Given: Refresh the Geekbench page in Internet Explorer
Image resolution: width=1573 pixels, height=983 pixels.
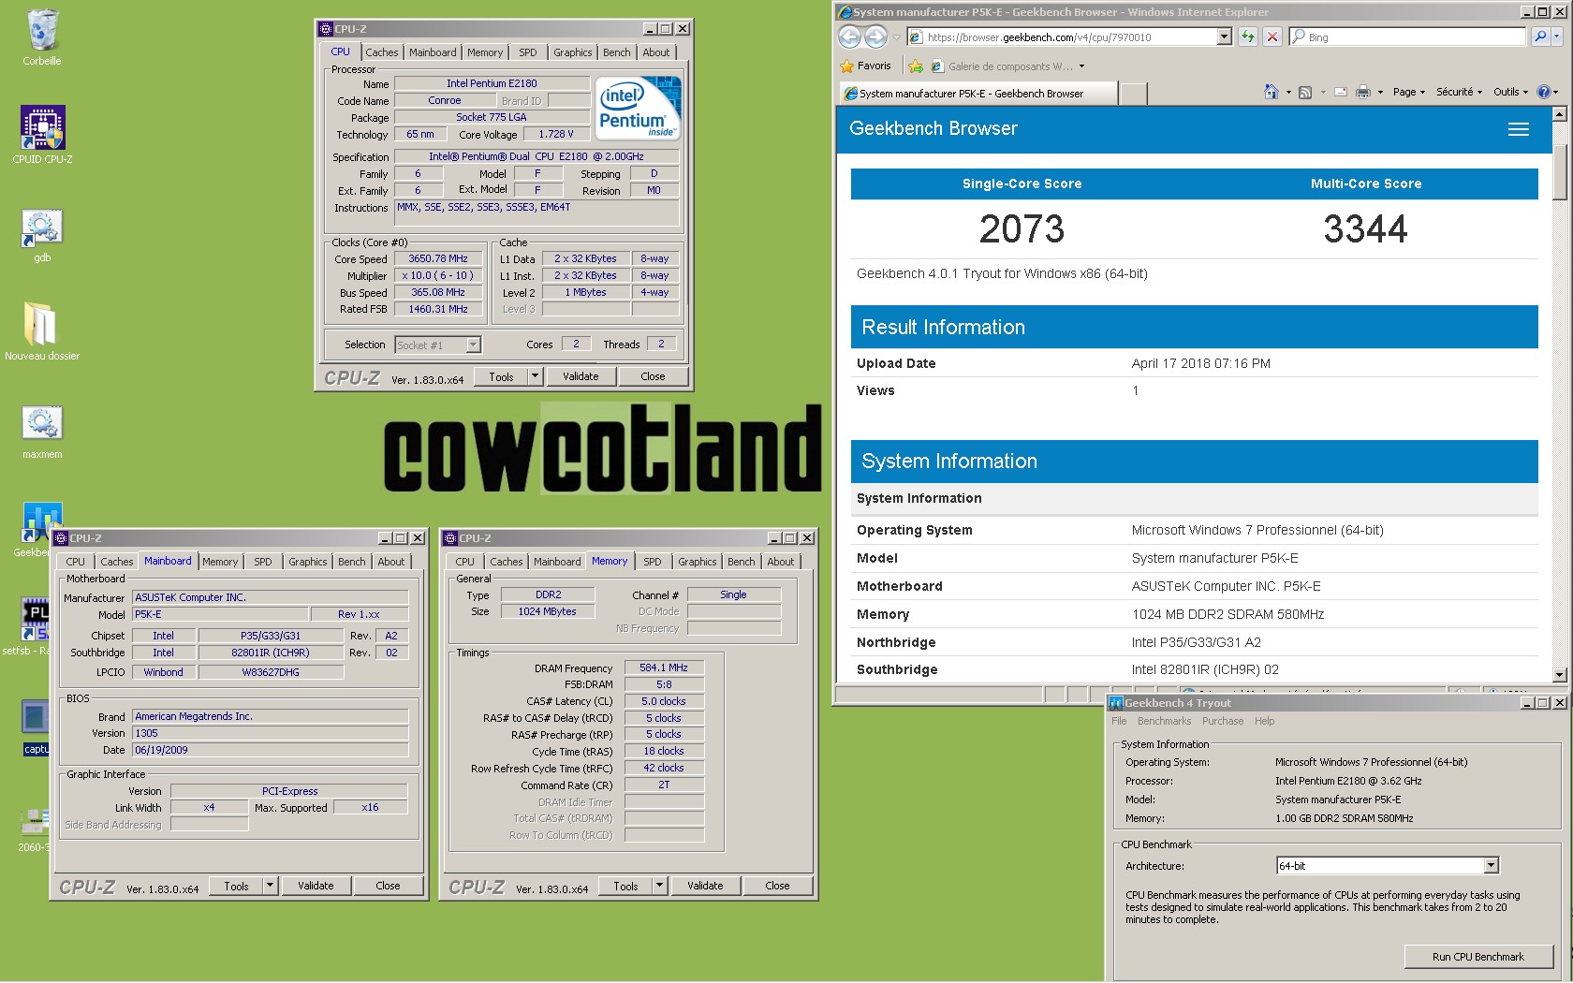Looking at the screenshot, I should click(1247, 37).
